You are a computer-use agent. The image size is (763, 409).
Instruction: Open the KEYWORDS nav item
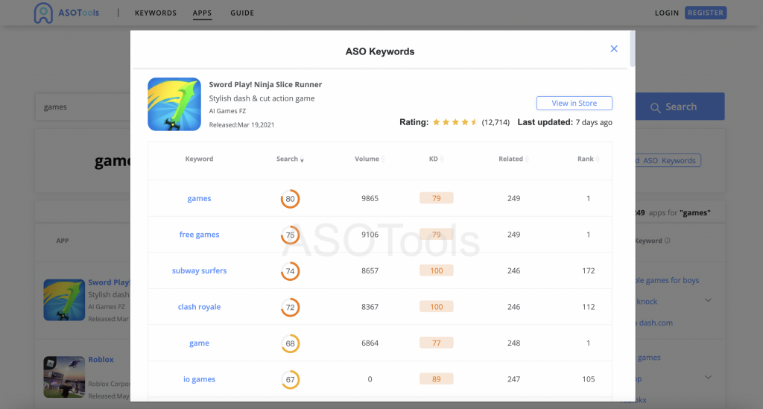pyautogui.click(x=156, y=13)
